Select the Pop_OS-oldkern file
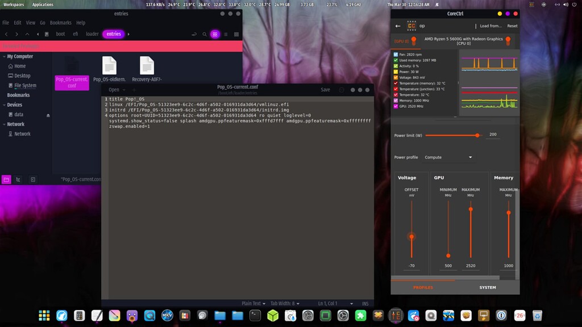Viewport: 582px width, 327px height. (110, 69)
